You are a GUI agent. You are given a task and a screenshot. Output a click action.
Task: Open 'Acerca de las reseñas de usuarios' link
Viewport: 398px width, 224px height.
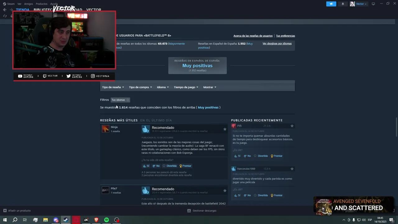pyautogui.click(x=253, y=36)
